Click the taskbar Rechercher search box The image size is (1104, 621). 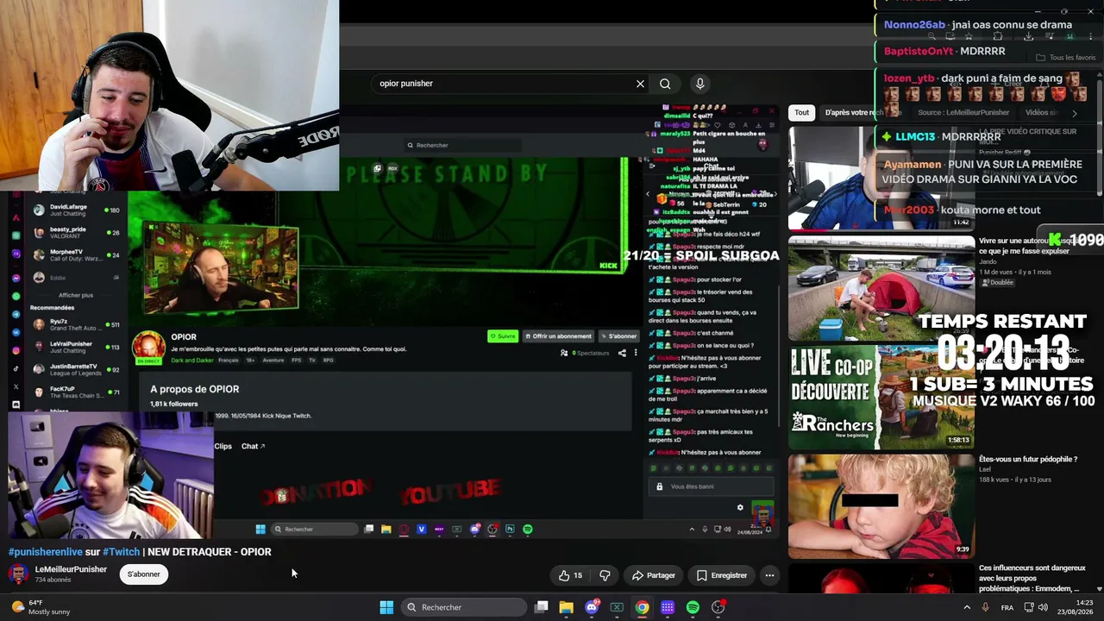pyautogui.click(x=464, y=607)
